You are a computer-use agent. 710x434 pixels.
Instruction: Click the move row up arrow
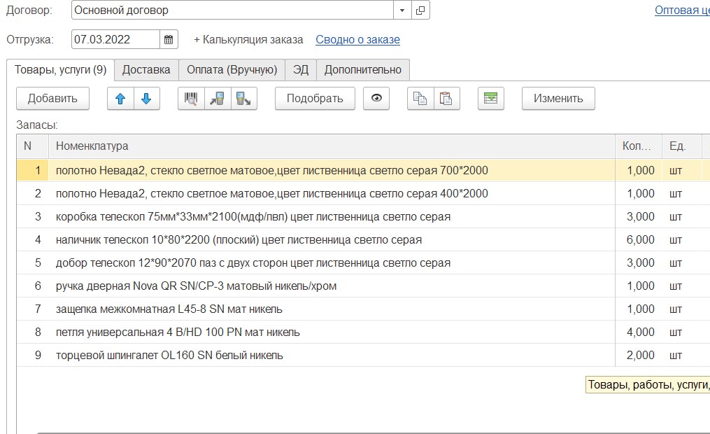120,99
